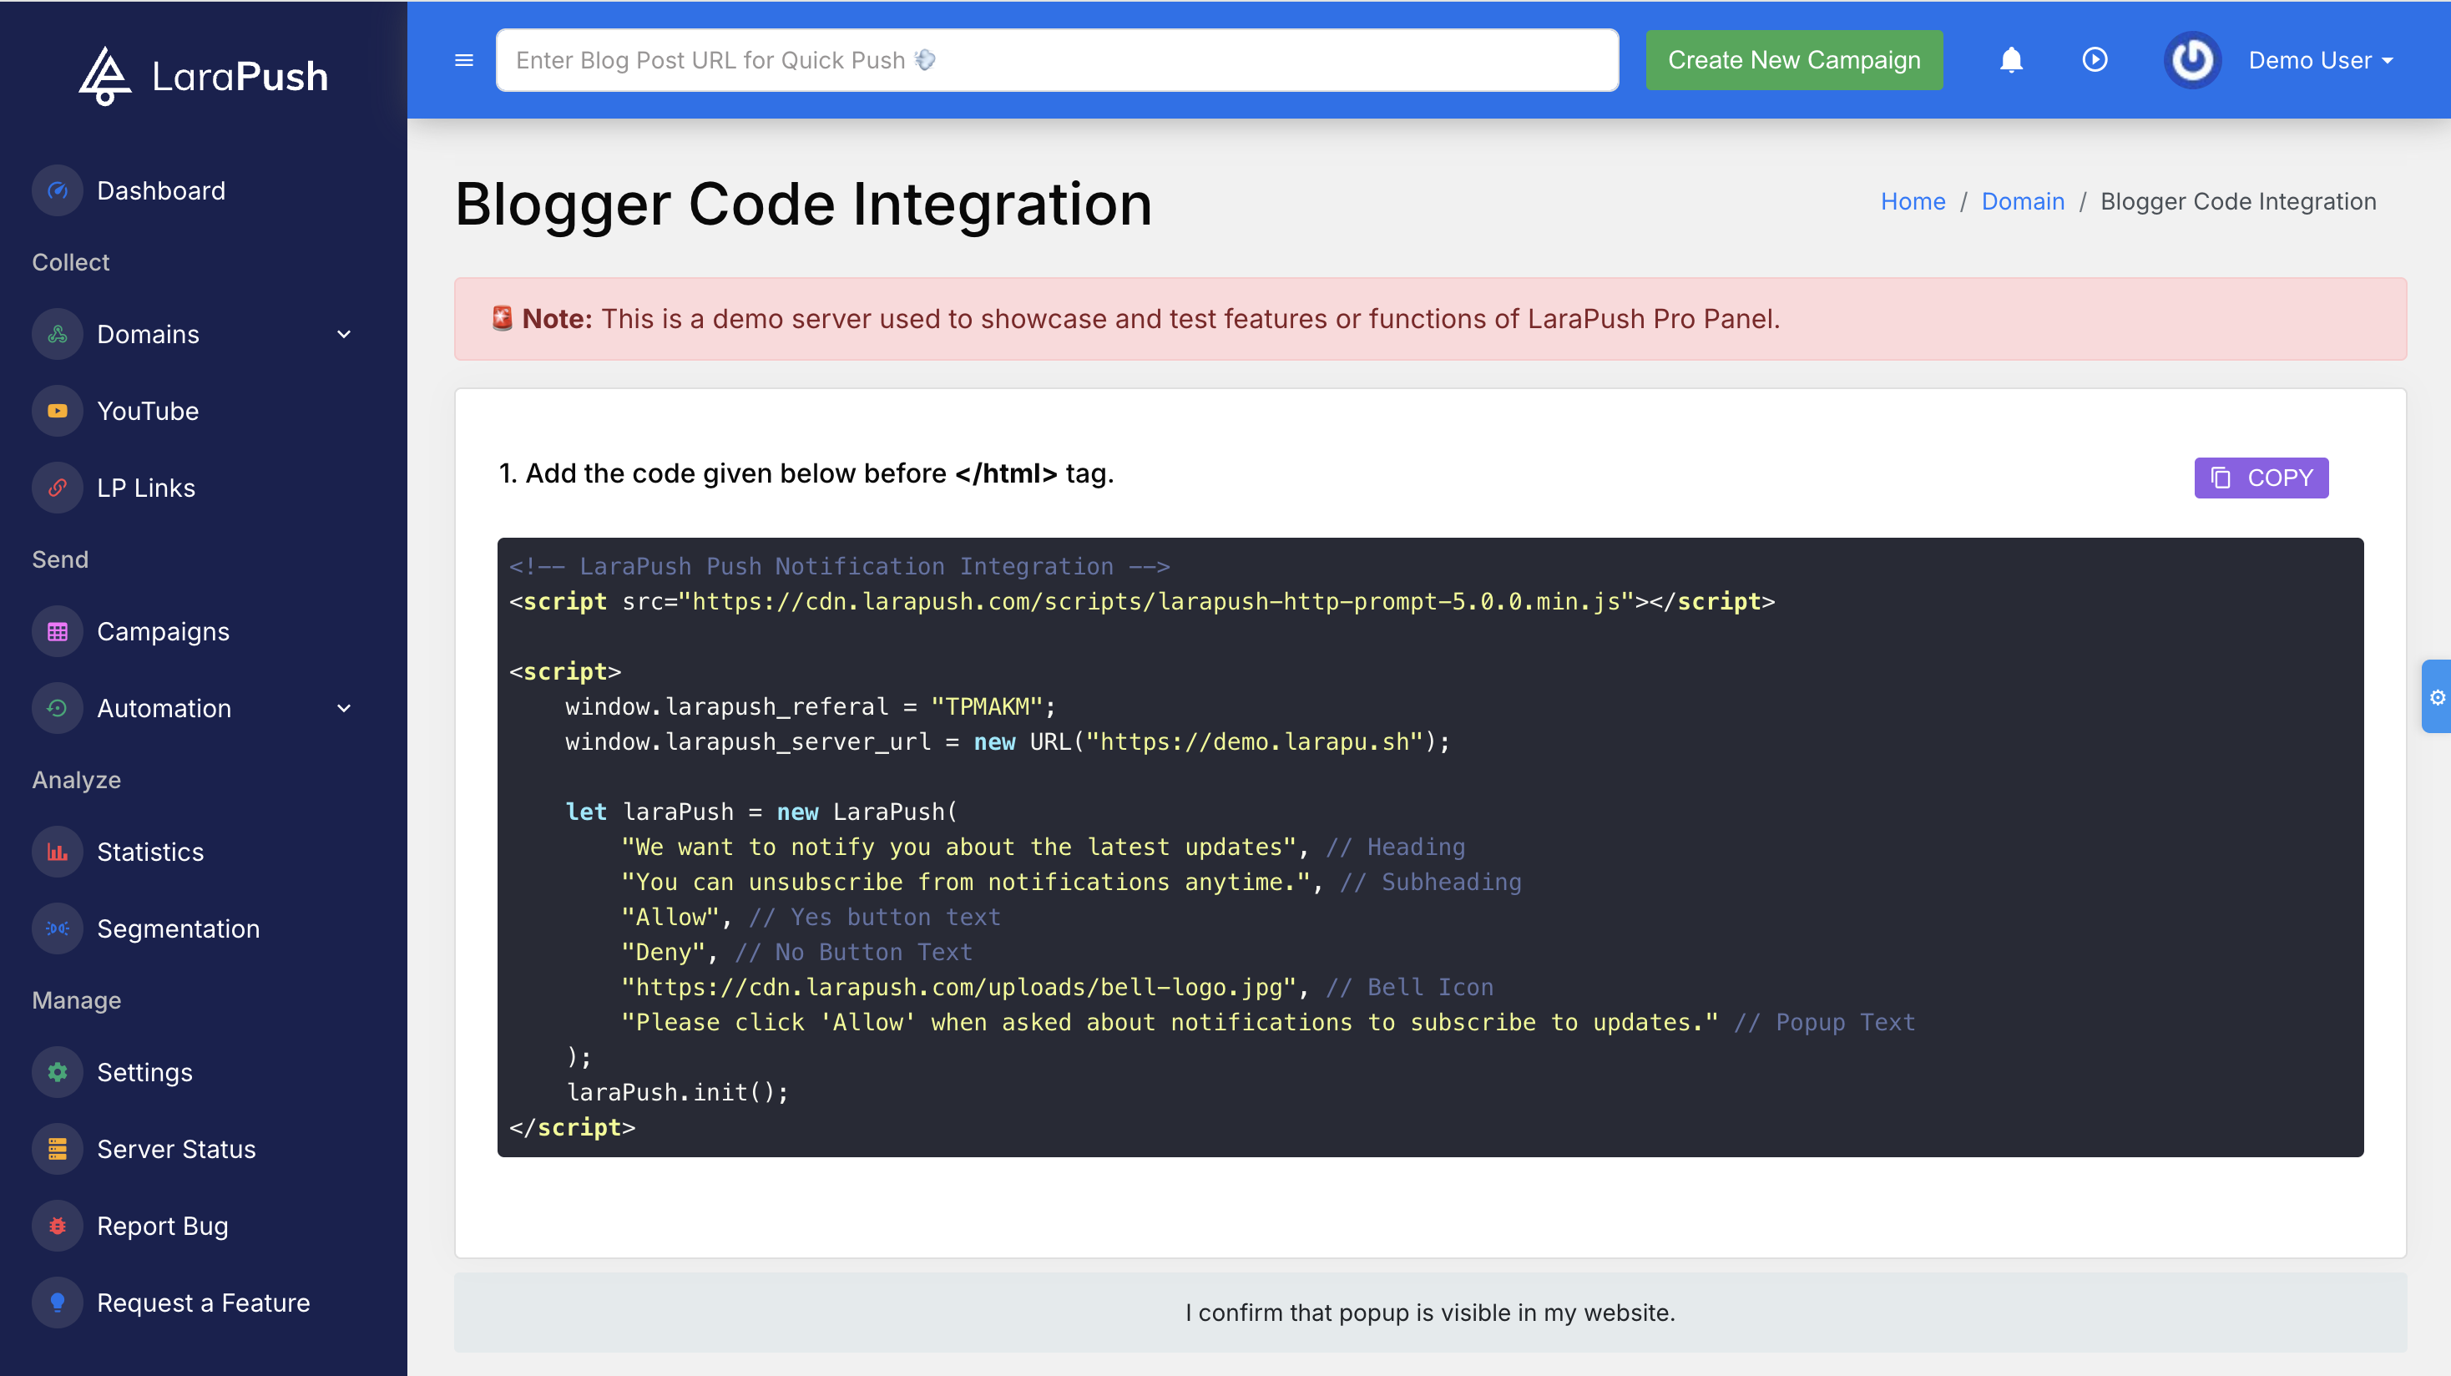Expand the Automation submenu chevron
This screenshot has width=2451, height=1376.
[x=345, y=708]
